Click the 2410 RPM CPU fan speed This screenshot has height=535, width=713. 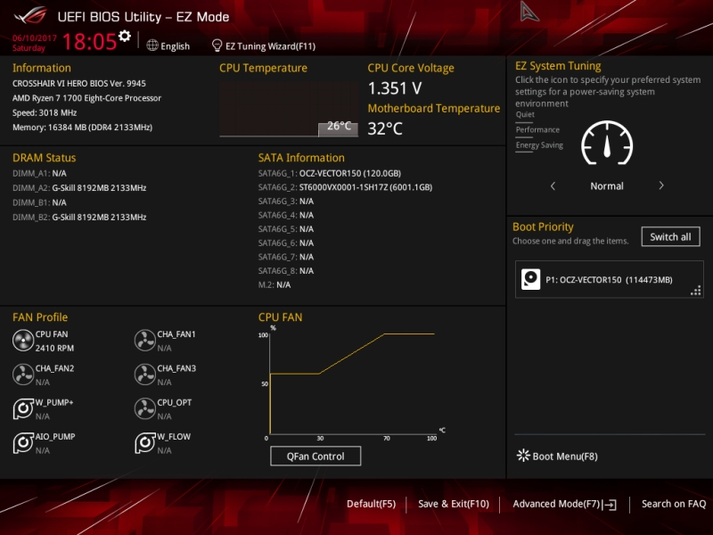point(54,348)
